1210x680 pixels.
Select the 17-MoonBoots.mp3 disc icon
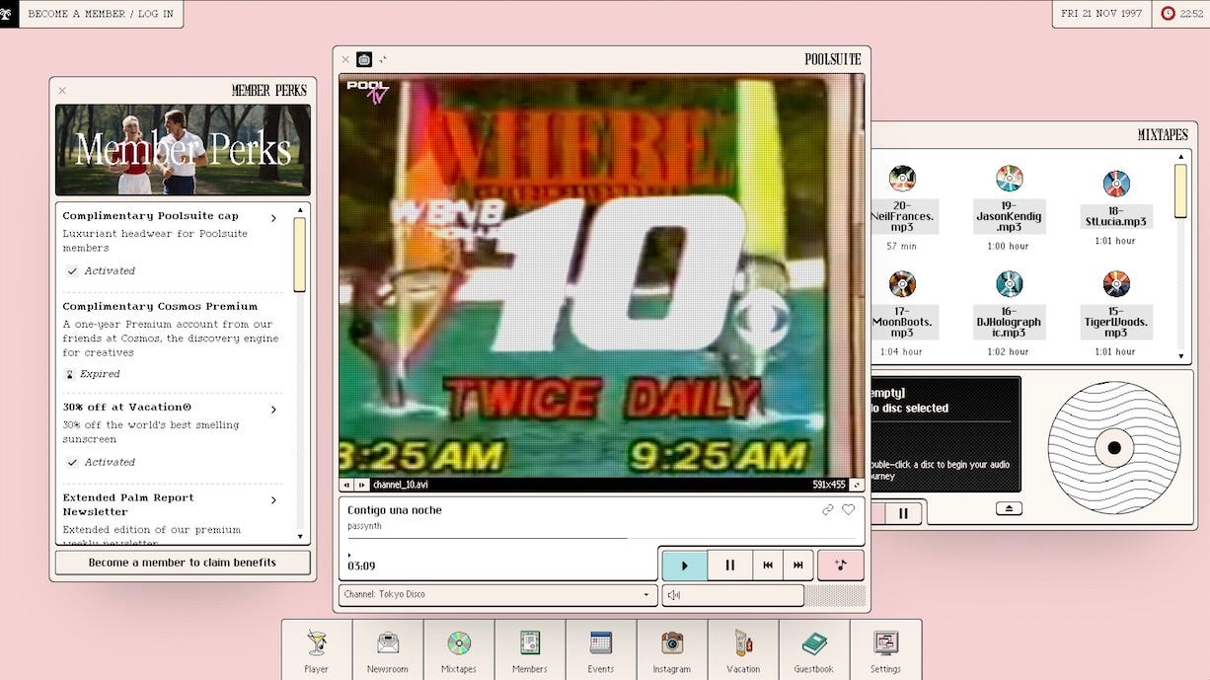(x=901, y=284)
